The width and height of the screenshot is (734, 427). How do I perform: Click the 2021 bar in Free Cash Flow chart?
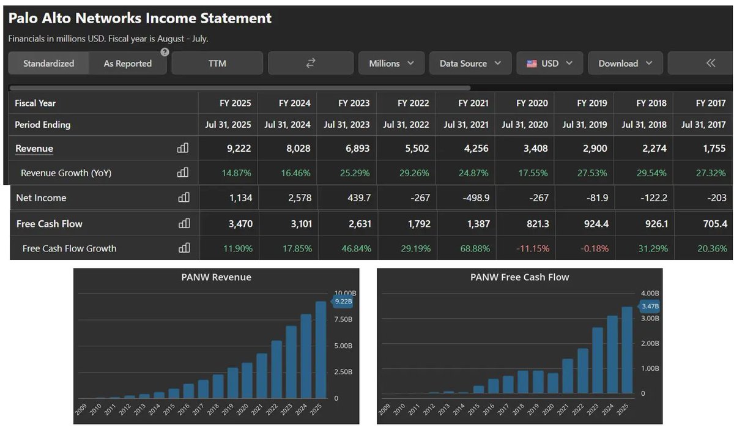click(x=568, y=376)
